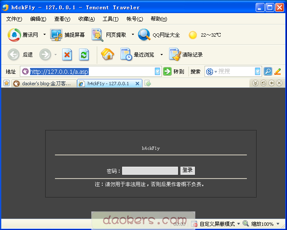Click the forward arrow button

click(45, 54)
